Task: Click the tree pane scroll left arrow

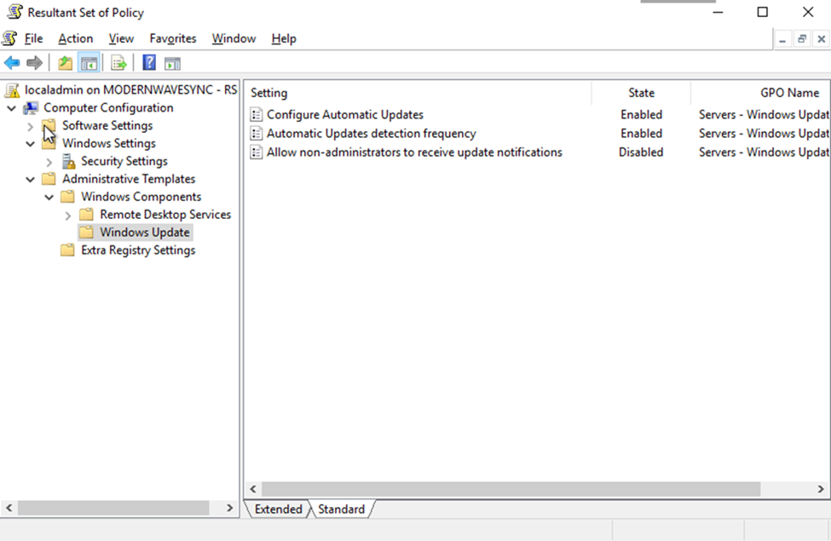Action: (9, 508)
